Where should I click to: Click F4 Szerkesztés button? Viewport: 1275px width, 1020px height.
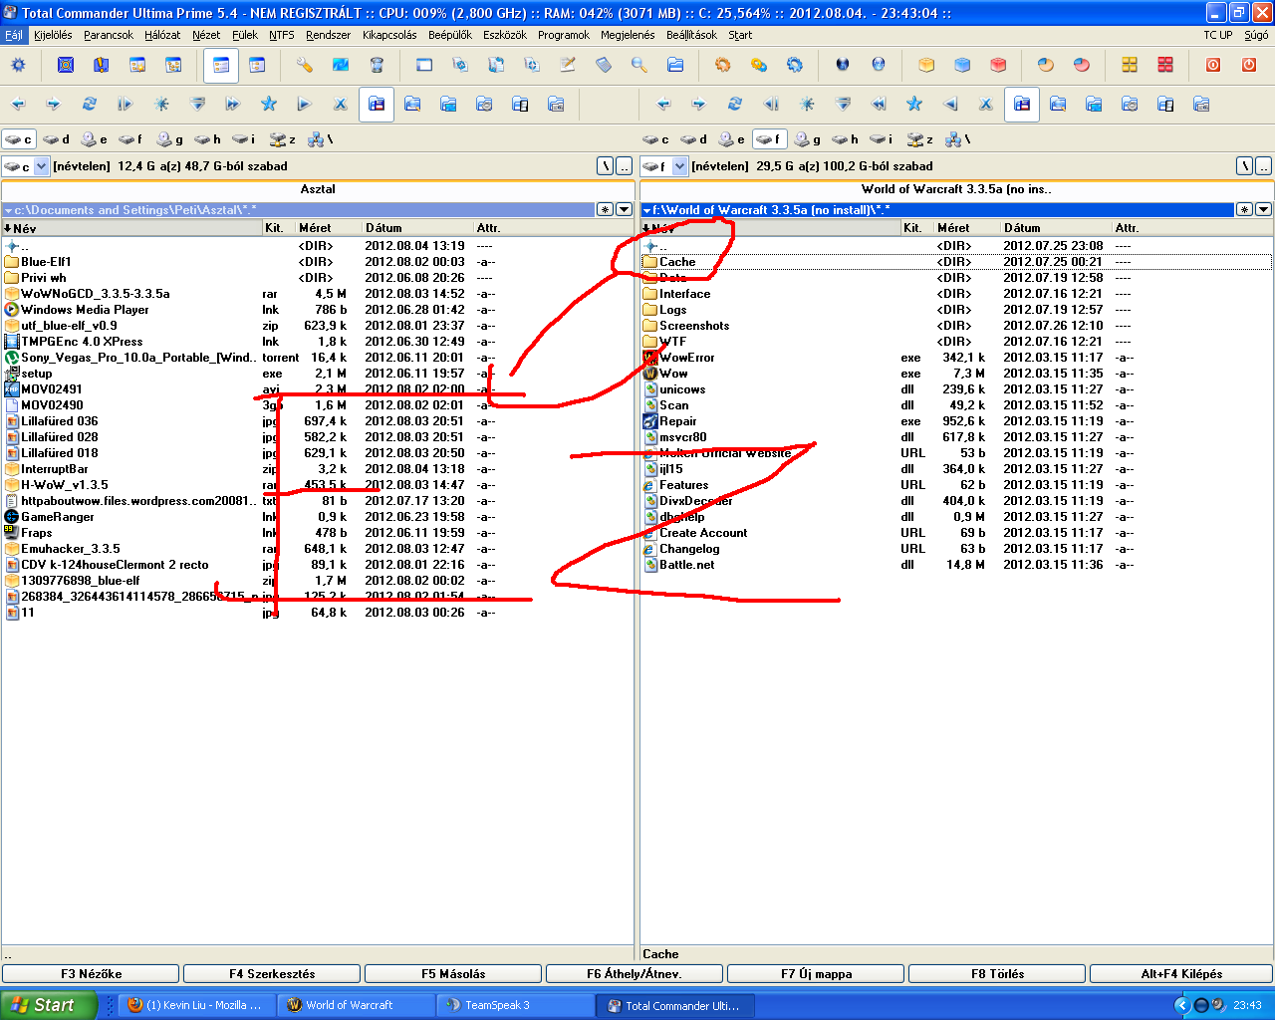click(x=272, y=974)
